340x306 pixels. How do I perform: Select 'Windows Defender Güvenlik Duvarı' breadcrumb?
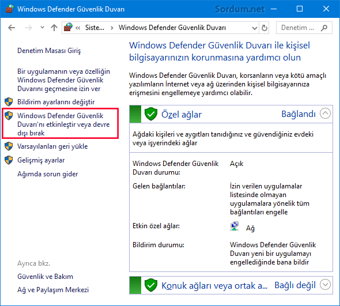(172, 28)
